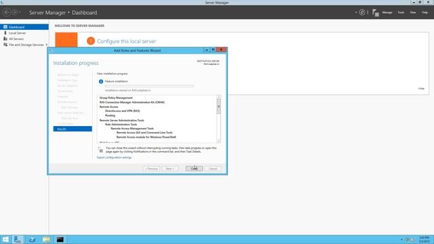This screenshot has width=434, height=244.
Task: Click the File and Storage Services icon
Action: (x=5, y=45)
